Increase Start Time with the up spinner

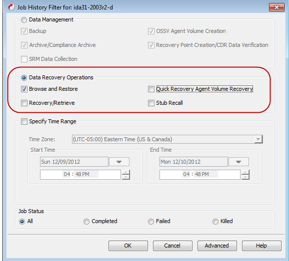[x=126, y=172]
